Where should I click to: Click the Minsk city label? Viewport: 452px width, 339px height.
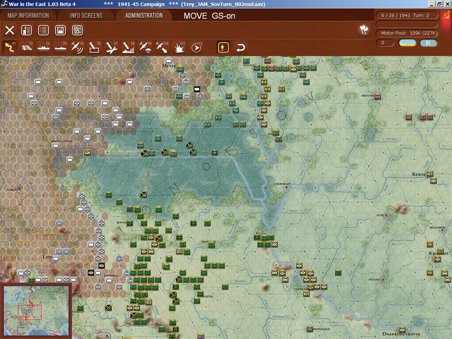pyautogui.click(x=168, y=66)
